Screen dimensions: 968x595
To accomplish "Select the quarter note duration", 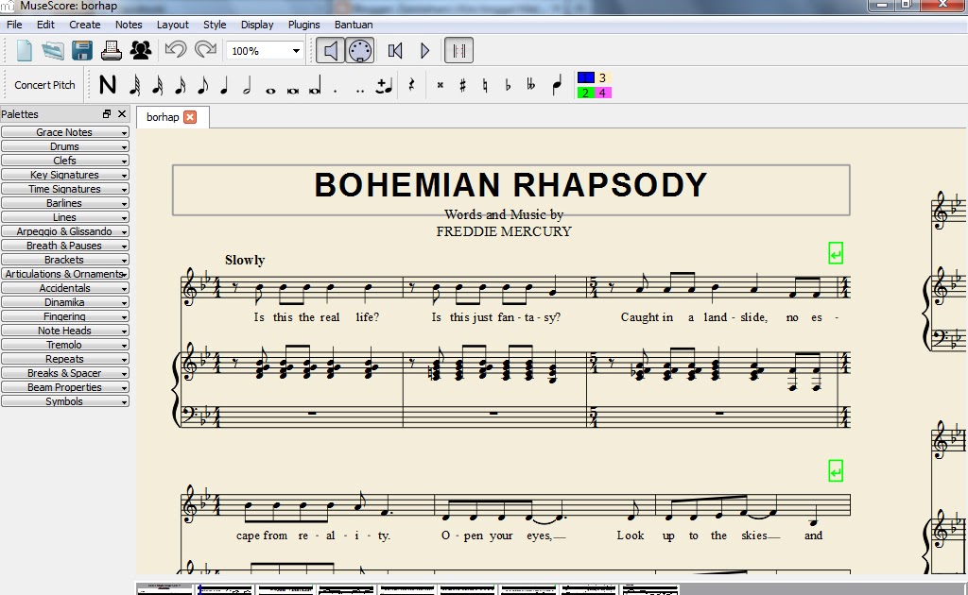I will [225, 85].
